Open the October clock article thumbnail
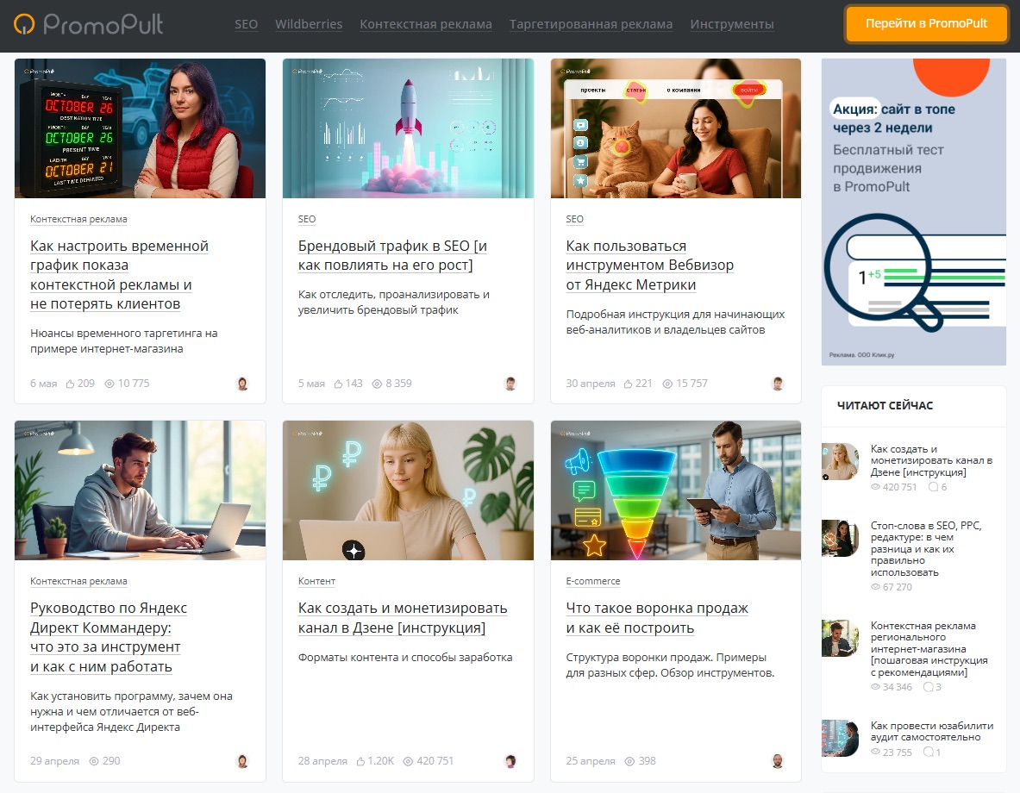This screenshot has height=793, width=1020. [140, 128]
